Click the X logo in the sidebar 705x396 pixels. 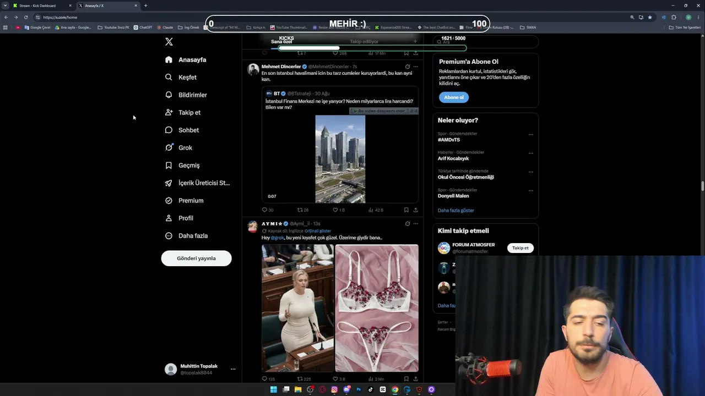click(x=169, y=42)
